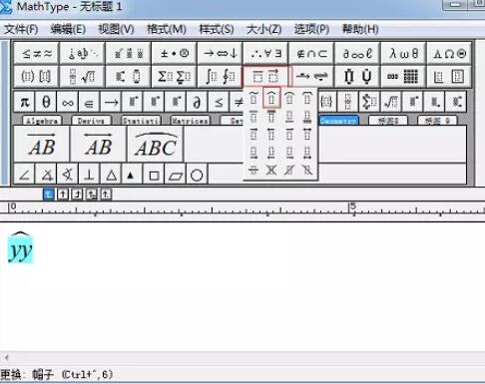This screenshot has height=384, width=485.
Task: Open the integral templates palette
Action: pos(220,77)
